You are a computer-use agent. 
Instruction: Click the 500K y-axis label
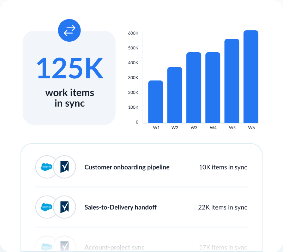(x=133, y=48)
